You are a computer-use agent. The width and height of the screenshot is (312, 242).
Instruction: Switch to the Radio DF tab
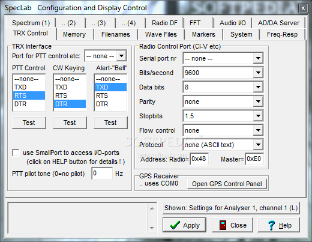[164, 23]
